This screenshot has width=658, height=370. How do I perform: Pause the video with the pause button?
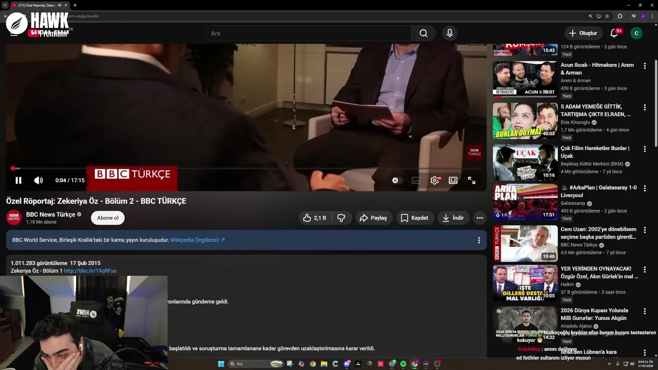tap(19, 180)
